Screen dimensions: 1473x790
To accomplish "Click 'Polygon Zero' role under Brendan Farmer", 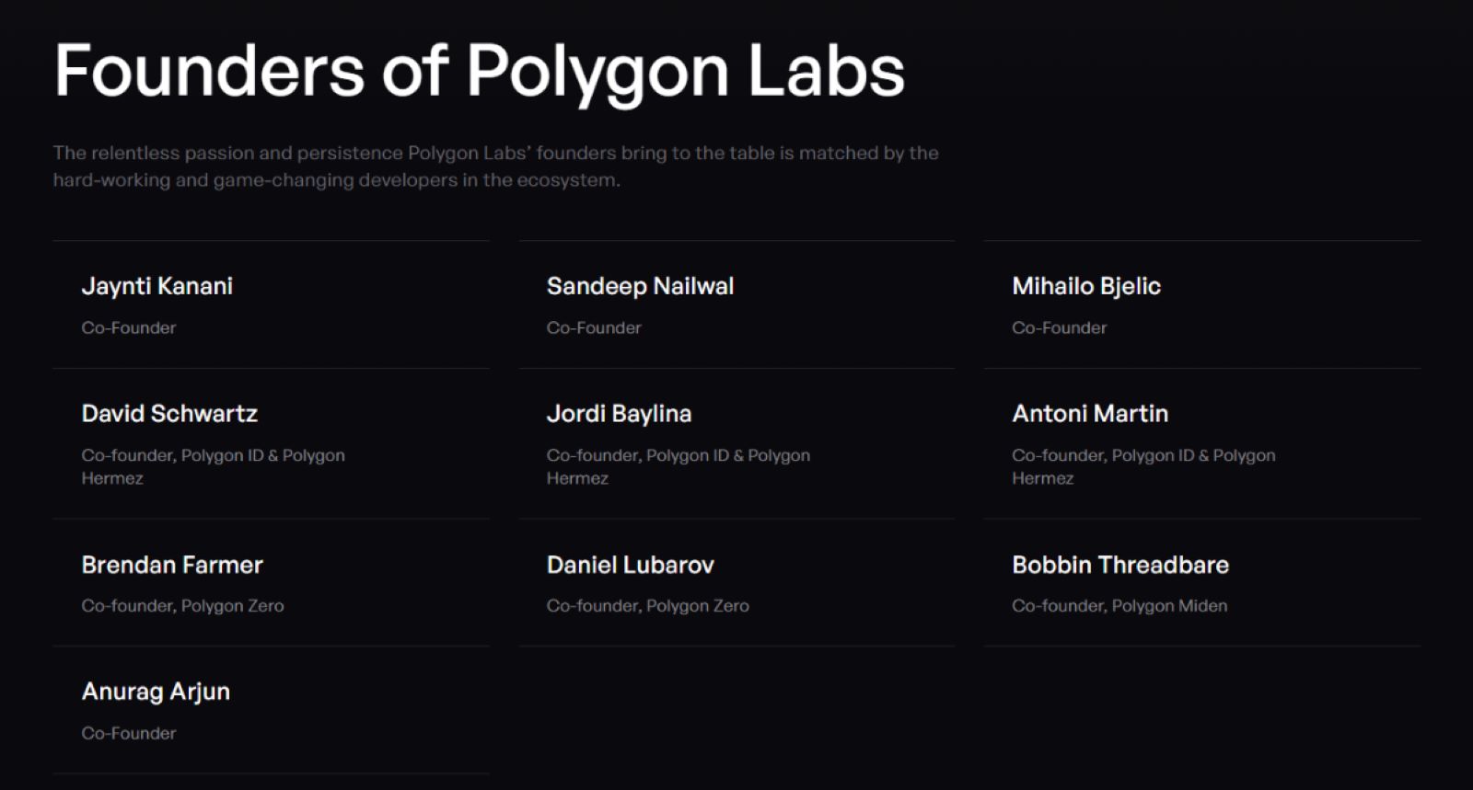I will click(182, 606).
